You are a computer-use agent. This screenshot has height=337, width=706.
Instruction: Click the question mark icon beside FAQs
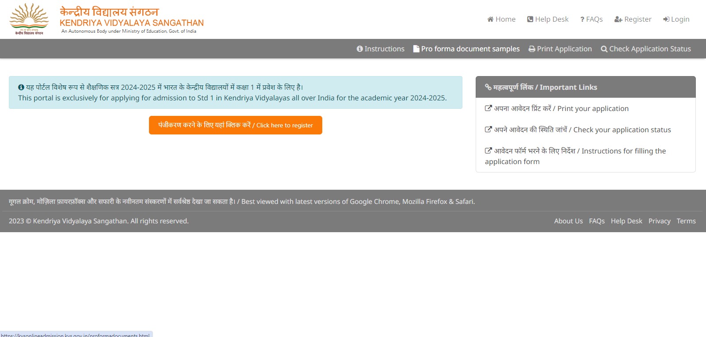(x=582, y=19)
